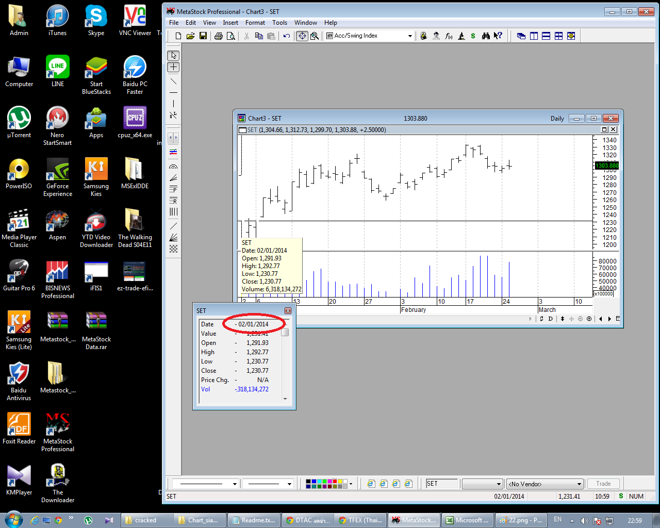Open the empty dropdown beside symbol field
The height and width of the screenshot is (528, 660).
(x=483, y=484)
